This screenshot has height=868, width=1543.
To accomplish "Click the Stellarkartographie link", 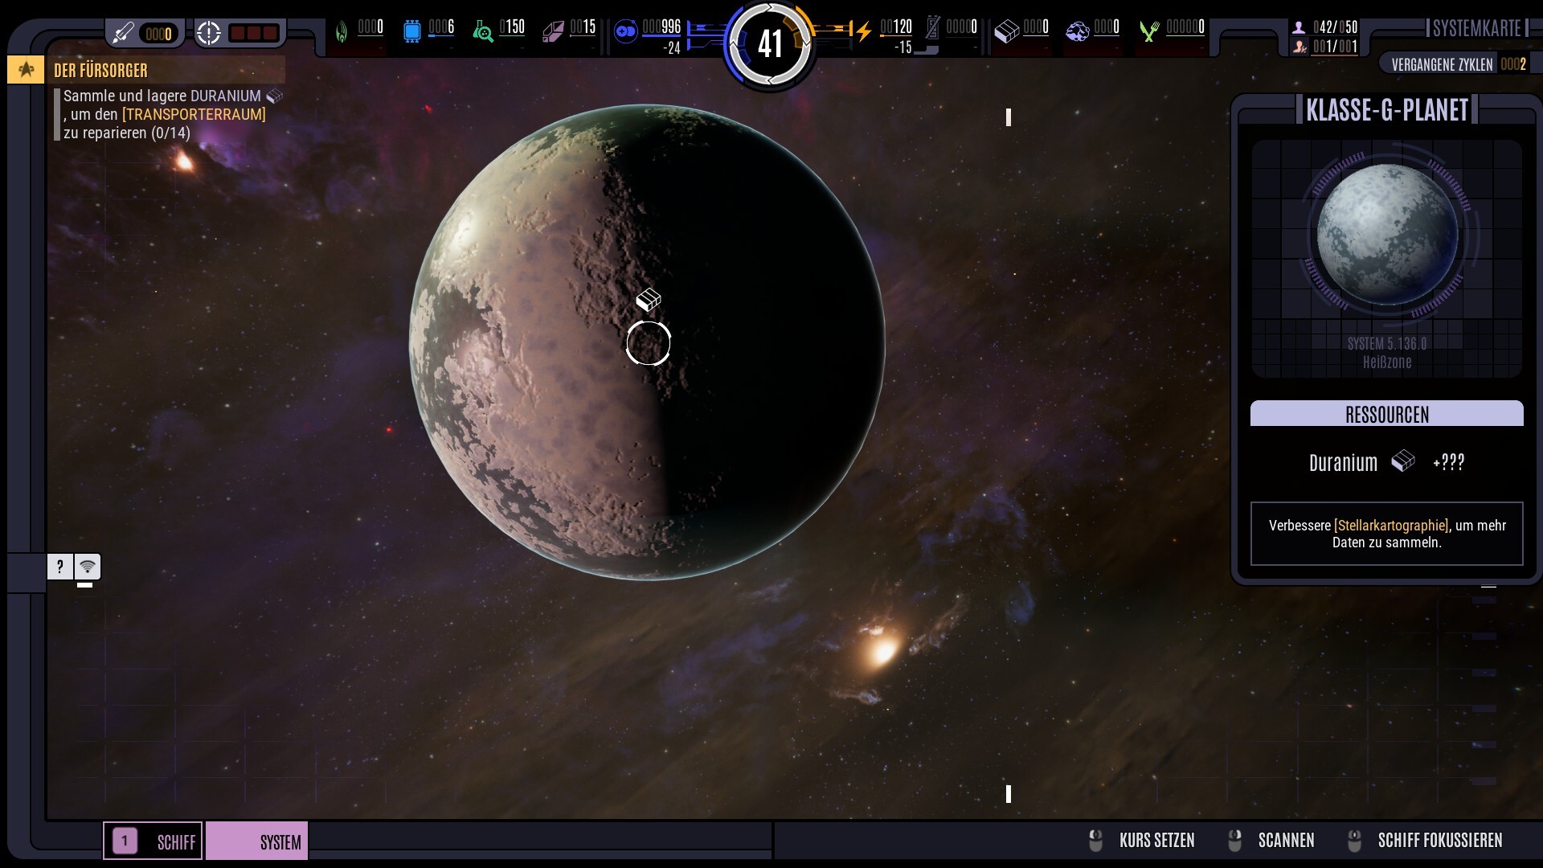I will pos(1391,526).
